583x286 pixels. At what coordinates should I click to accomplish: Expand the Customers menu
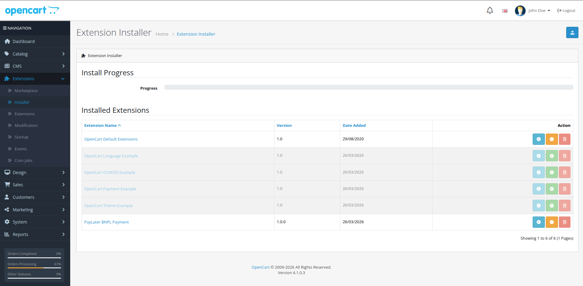[x=35, y=197]
